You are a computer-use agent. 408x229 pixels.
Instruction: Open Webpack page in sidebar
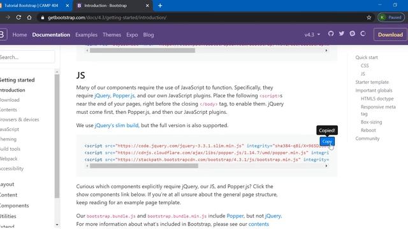tap(8, 158)
